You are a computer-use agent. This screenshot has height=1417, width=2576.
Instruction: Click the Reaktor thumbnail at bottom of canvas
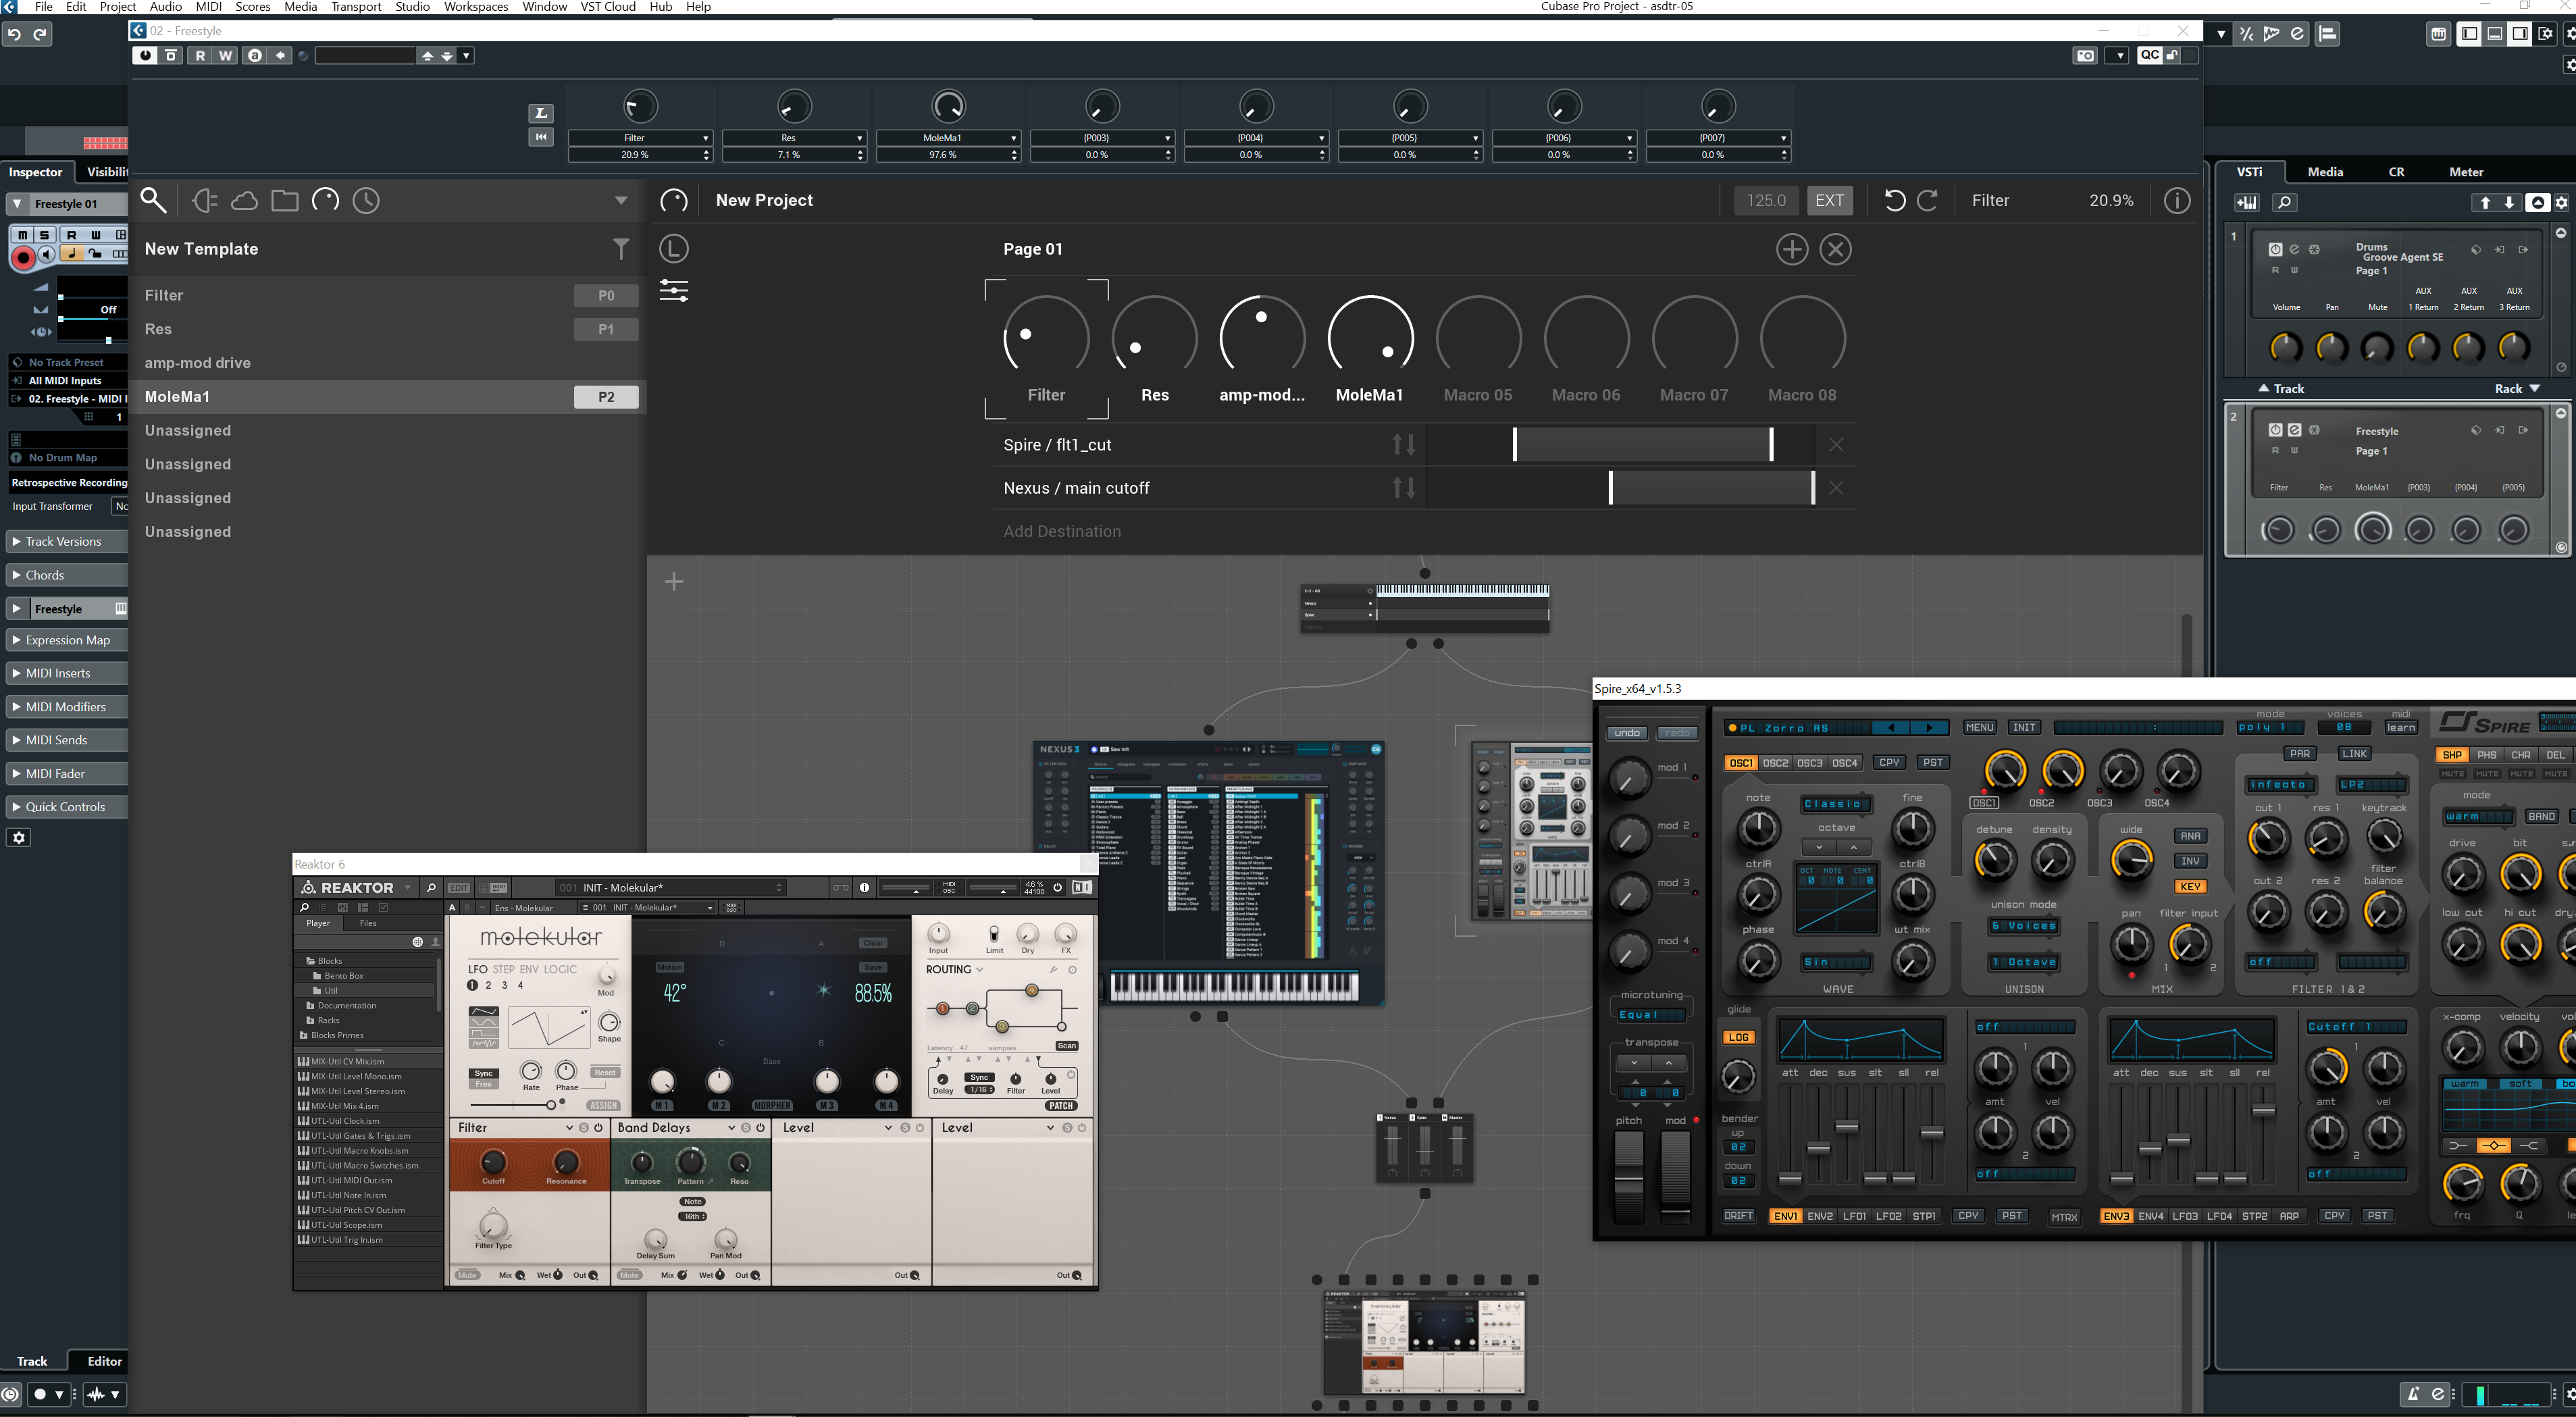point(1424,1343)
